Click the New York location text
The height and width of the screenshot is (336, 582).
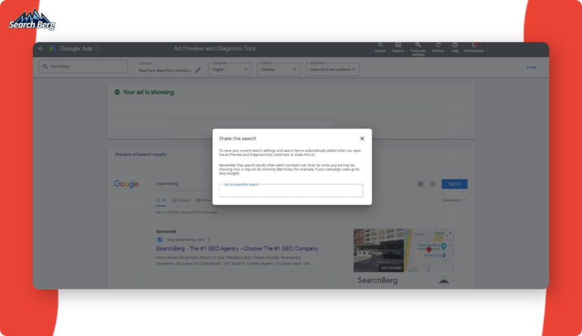pyautogui.click(x=165, y=70)
